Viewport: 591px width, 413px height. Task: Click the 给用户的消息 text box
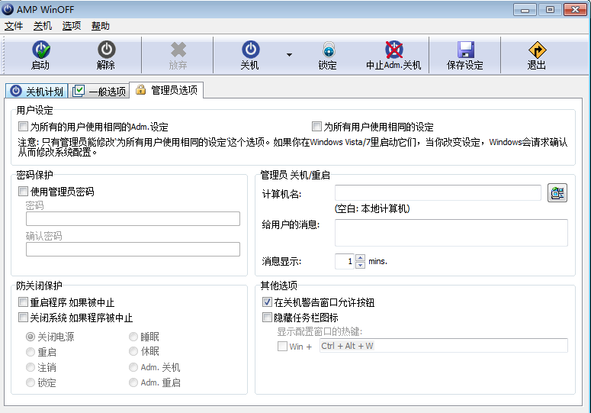[x=451, y=232]
